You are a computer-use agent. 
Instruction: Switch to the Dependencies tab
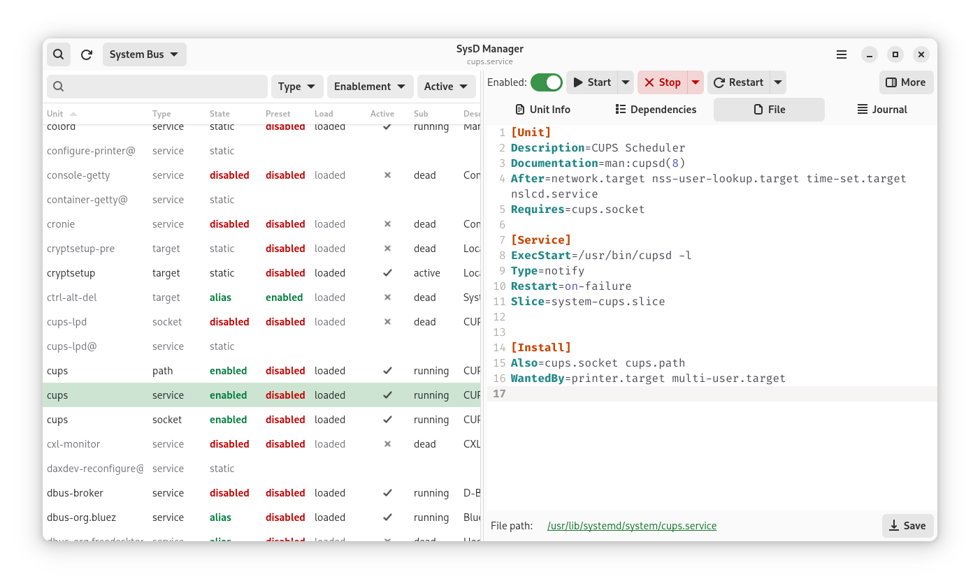point(656,110)
